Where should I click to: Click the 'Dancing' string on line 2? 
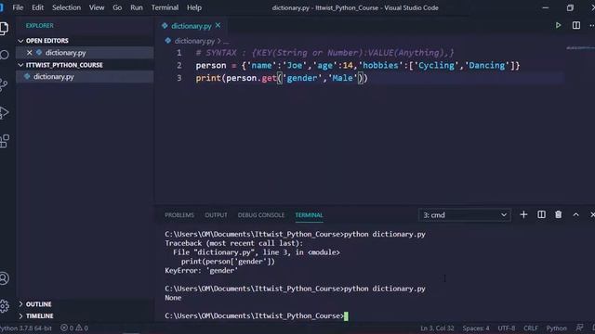pos(487,66)
